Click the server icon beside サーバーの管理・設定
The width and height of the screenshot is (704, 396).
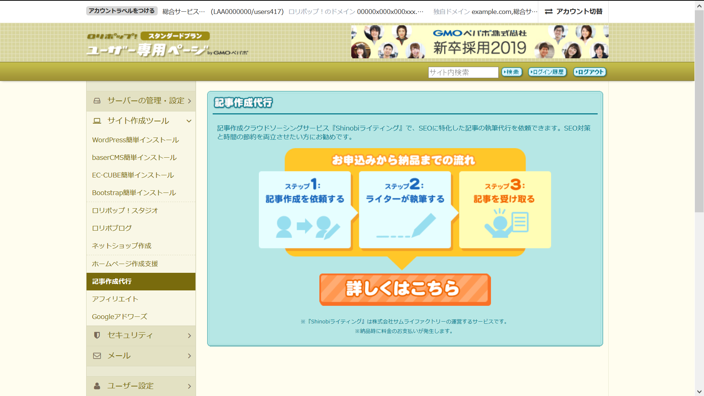click(x=97, y=101)
